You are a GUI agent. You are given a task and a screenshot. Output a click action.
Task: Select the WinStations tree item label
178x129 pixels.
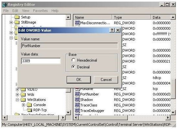click(x=37, y=100)
